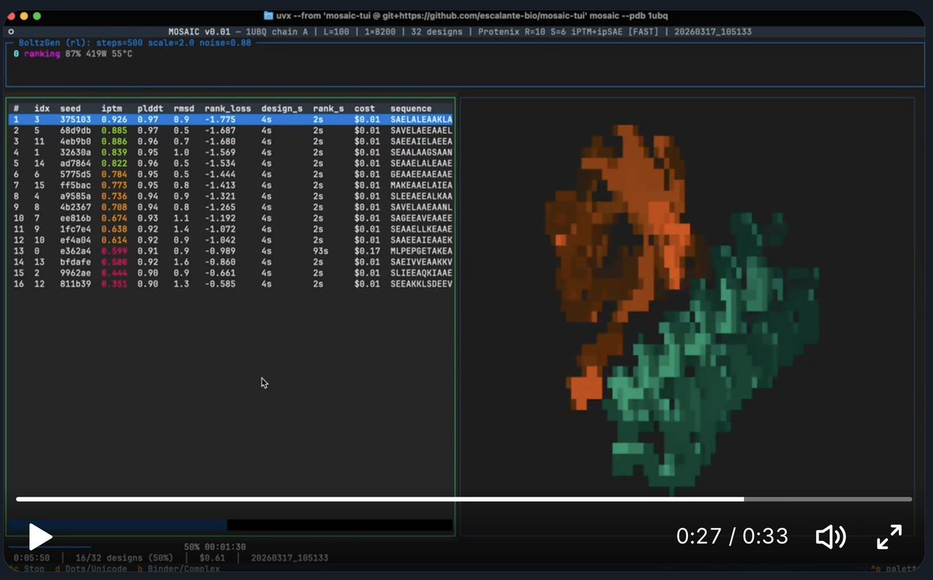This screenshot has height=580, width=933.
Task: Click the 'MOSAIC v0.01' header text
Action: tap(198, 32)
